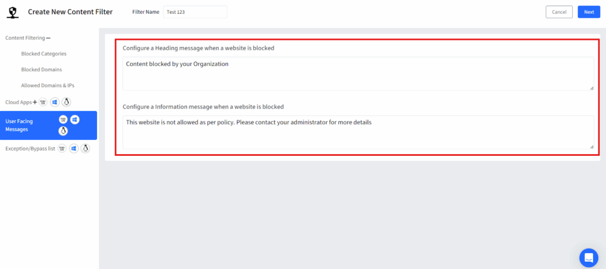Open the Exception/Bypass list section

click(x=30, y=149)
